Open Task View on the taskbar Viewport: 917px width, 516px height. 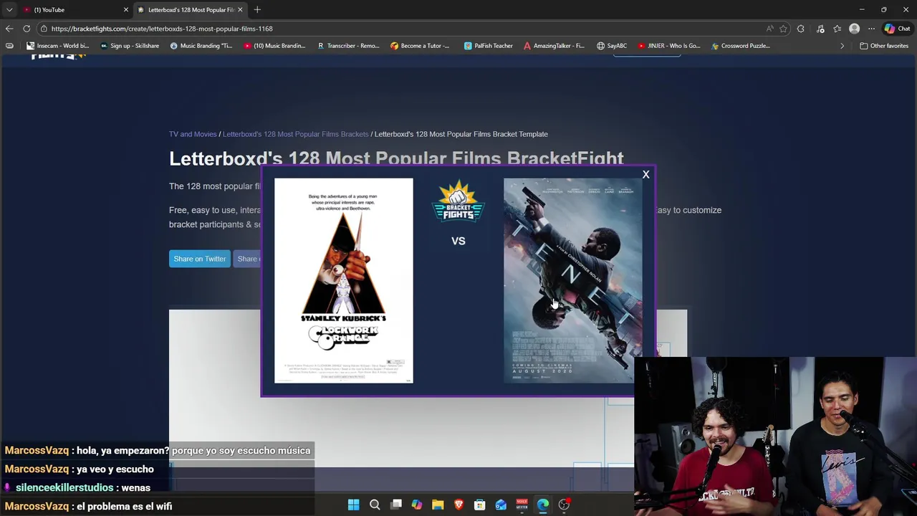point(395,505)
